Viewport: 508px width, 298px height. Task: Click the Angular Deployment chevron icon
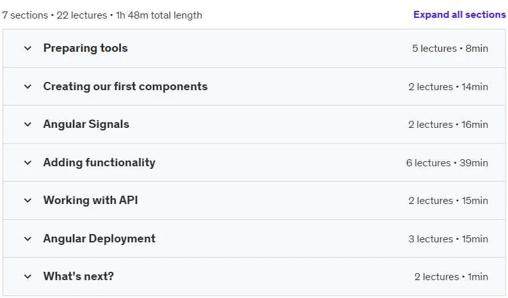(x=28, y=239)
